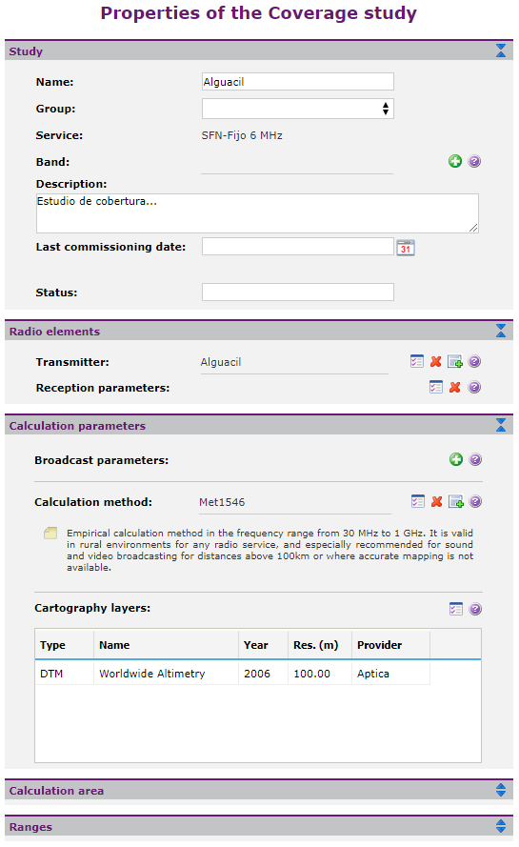Show help for Calculation method
Viewport: 519px width, 847px height.
pyautogui.click(x=475, y=502)
